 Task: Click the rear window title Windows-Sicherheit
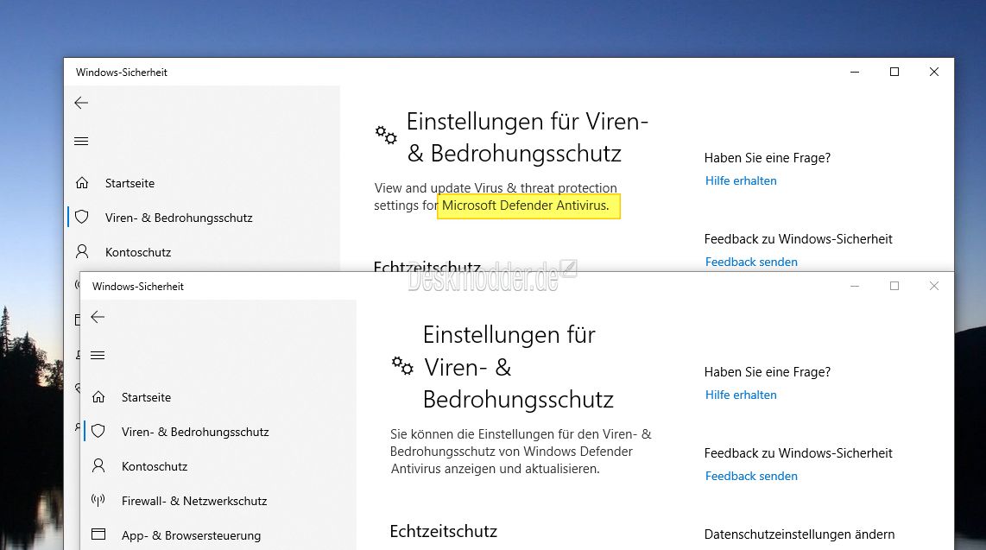point(122,73)
